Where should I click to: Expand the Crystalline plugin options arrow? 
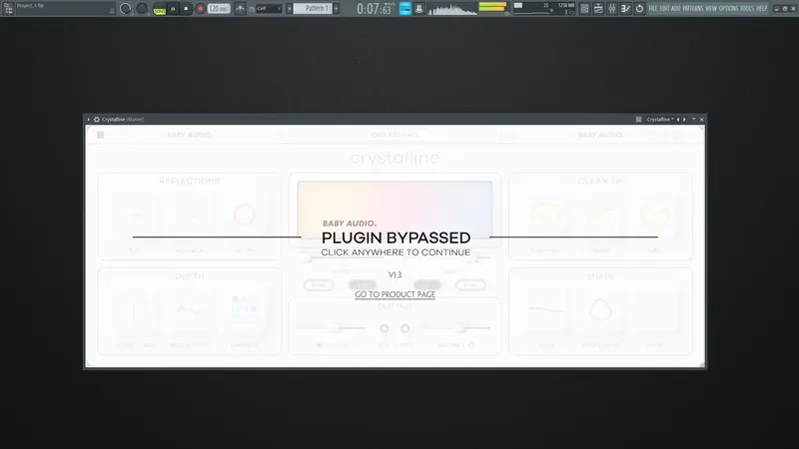click(x=89, y=119)
